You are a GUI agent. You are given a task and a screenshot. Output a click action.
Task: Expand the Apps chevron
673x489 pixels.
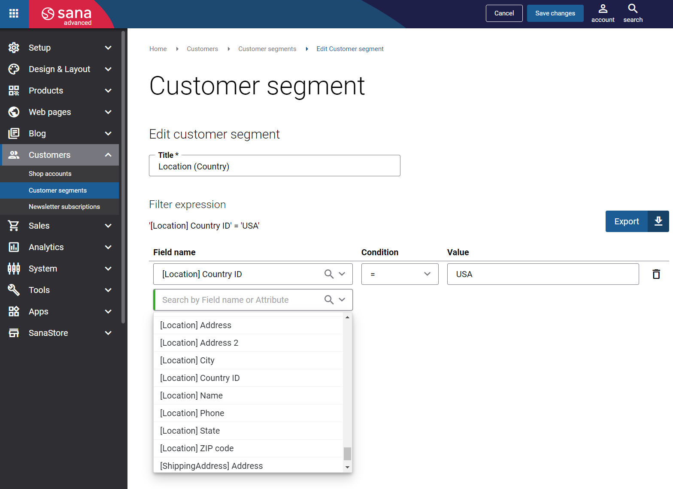[x=108, y=311]
